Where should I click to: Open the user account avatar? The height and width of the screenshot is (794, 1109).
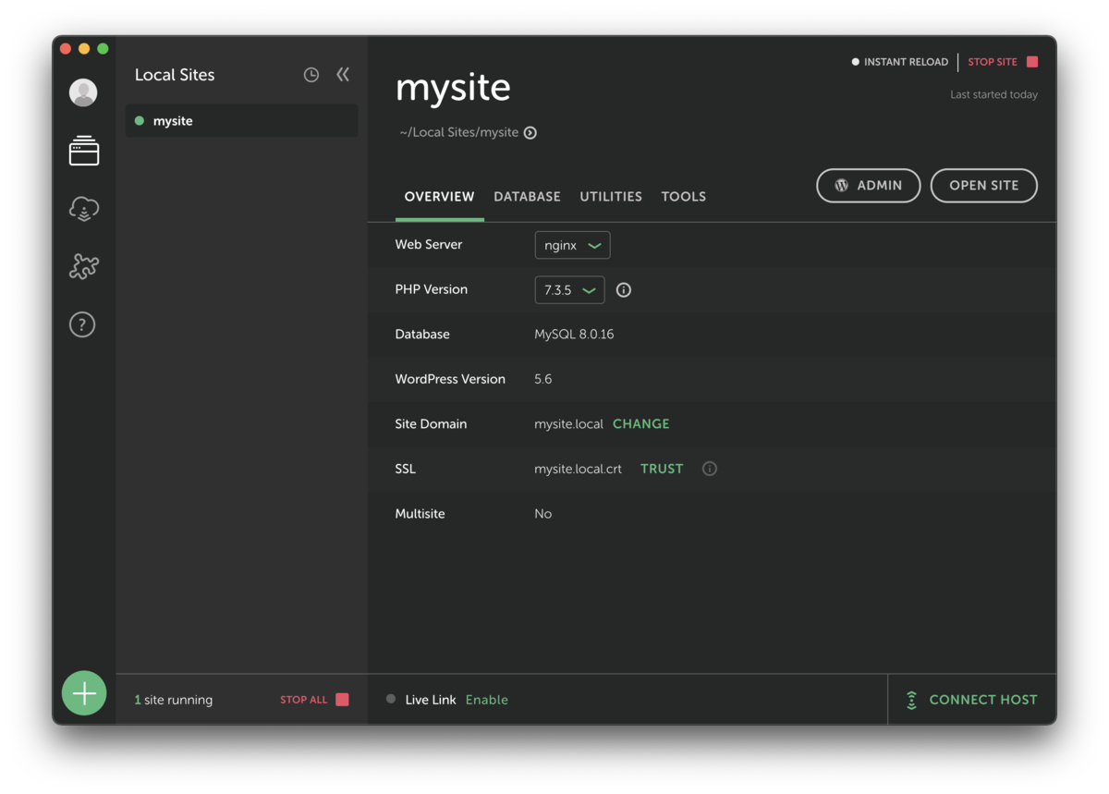tap(83, 92)
